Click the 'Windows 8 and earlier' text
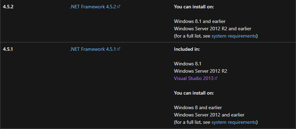 coord(198,108)
